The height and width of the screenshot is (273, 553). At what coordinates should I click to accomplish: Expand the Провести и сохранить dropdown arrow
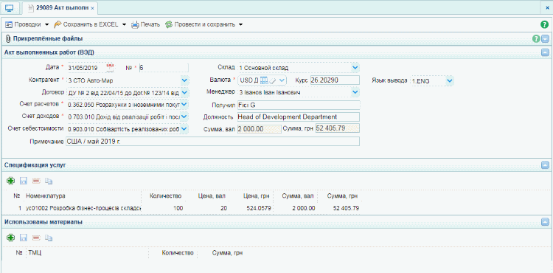point(240,24)
